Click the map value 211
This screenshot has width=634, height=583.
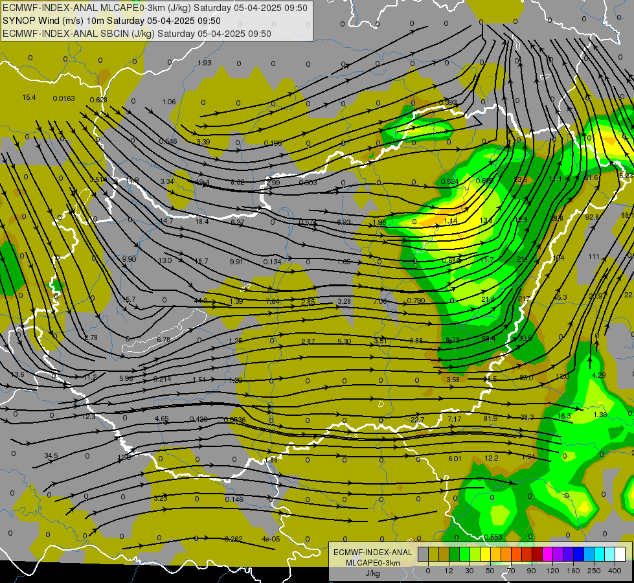[522, 259]
